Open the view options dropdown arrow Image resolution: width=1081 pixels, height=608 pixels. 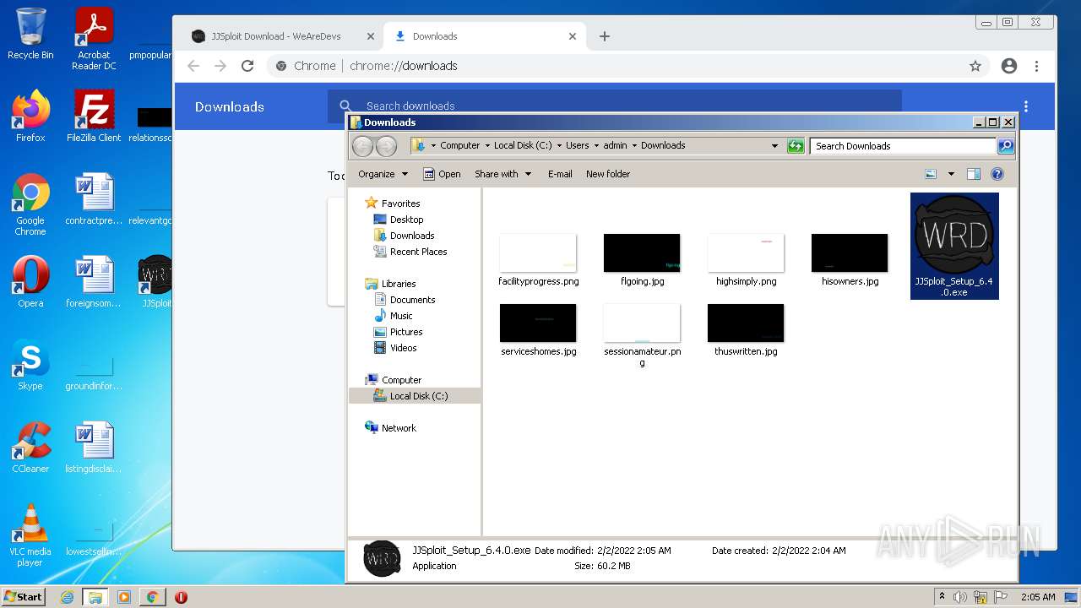951,174
